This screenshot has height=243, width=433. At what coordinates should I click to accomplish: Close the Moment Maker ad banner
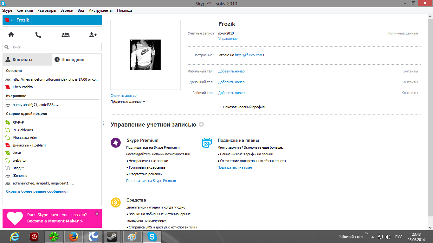97,214
